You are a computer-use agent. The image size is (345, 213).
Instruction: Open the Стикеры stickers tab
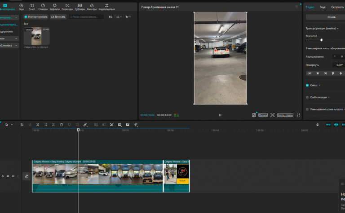(43, 7)
